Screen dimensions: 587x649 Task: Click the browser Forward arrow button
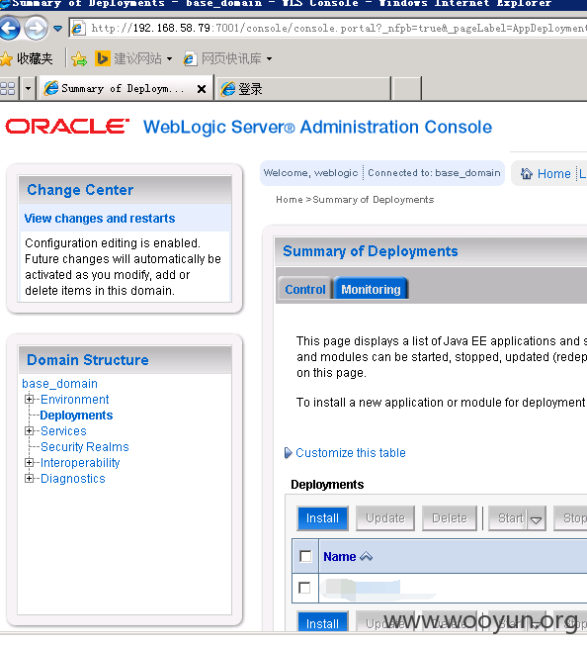36,29
